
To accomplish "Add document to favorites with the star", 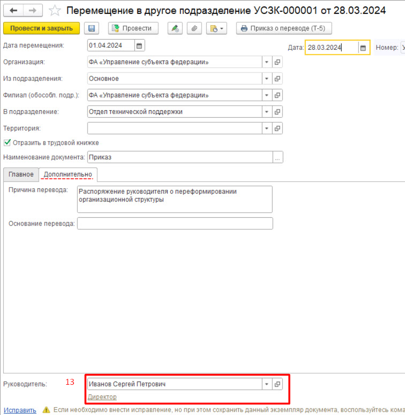I will tap(55, 11).
